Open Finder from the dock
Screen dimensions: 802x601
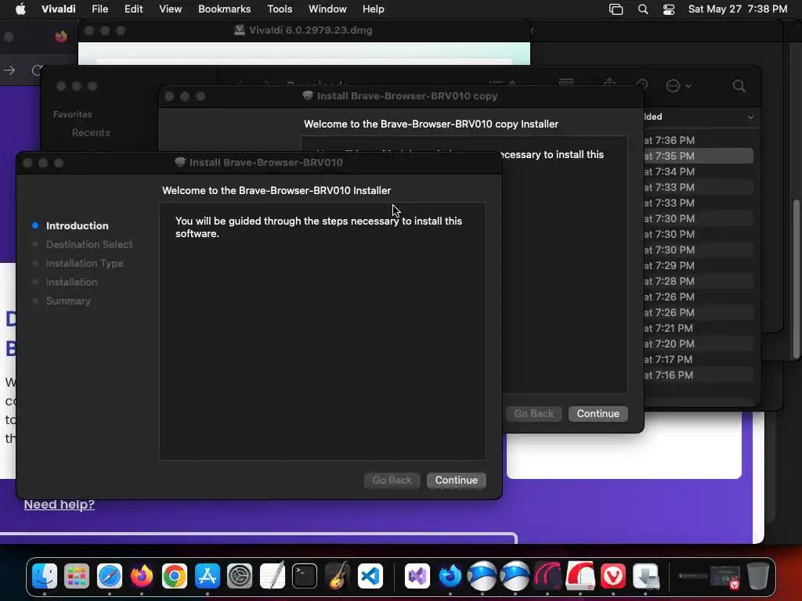pos(45,576)
